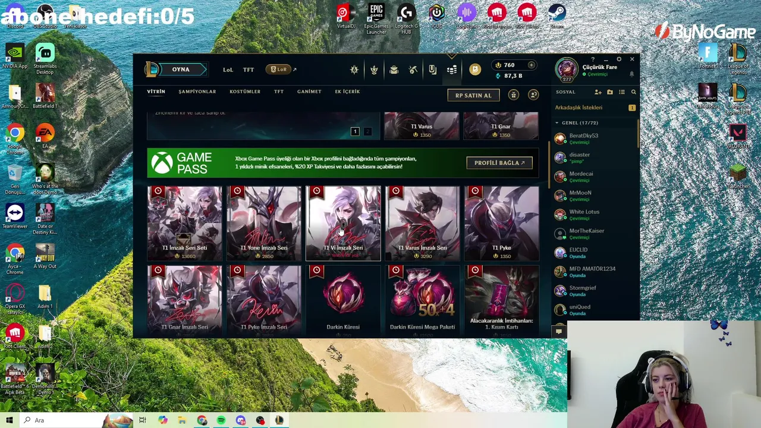
Task: Select the Darkin Küresi item
Action: click(343, 301)
